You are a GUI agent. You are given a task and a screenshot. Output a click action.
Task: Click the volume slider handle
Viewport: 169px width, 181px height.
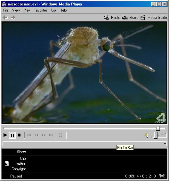(156, 135)
